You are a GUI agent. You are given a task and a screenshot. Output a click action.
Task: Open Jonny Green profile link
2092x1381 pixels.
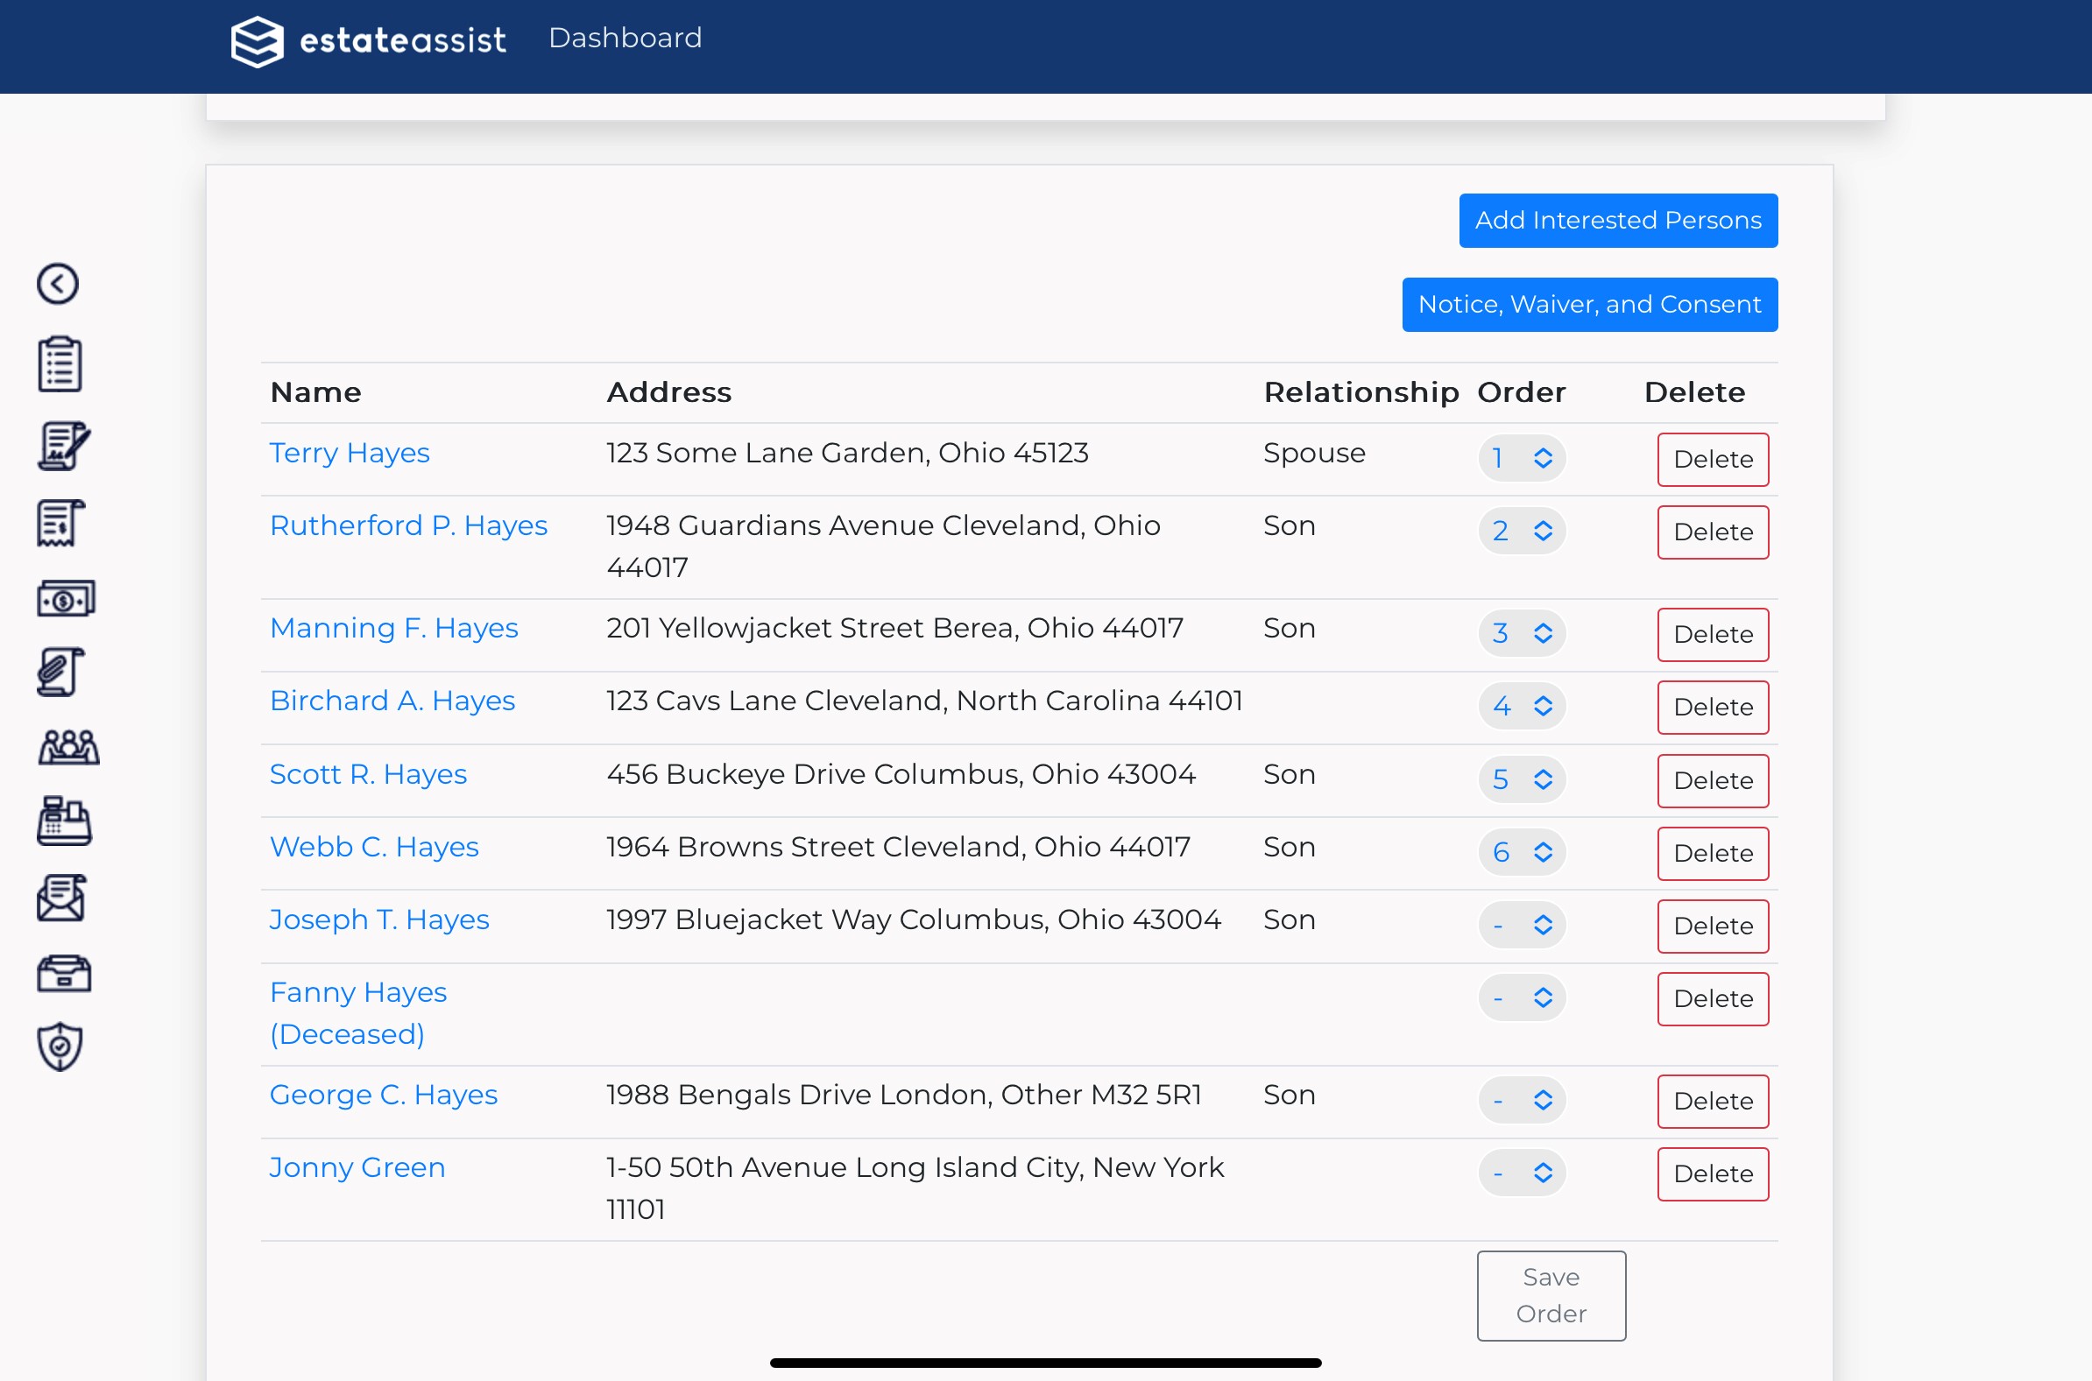click(357, 1168)
